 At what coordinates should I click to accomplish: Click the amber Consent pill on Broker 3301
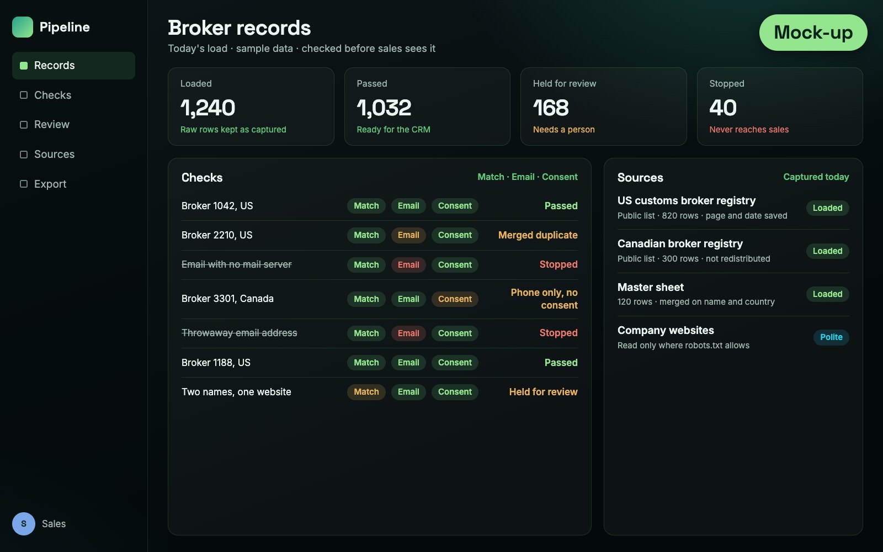pos(455,299)
